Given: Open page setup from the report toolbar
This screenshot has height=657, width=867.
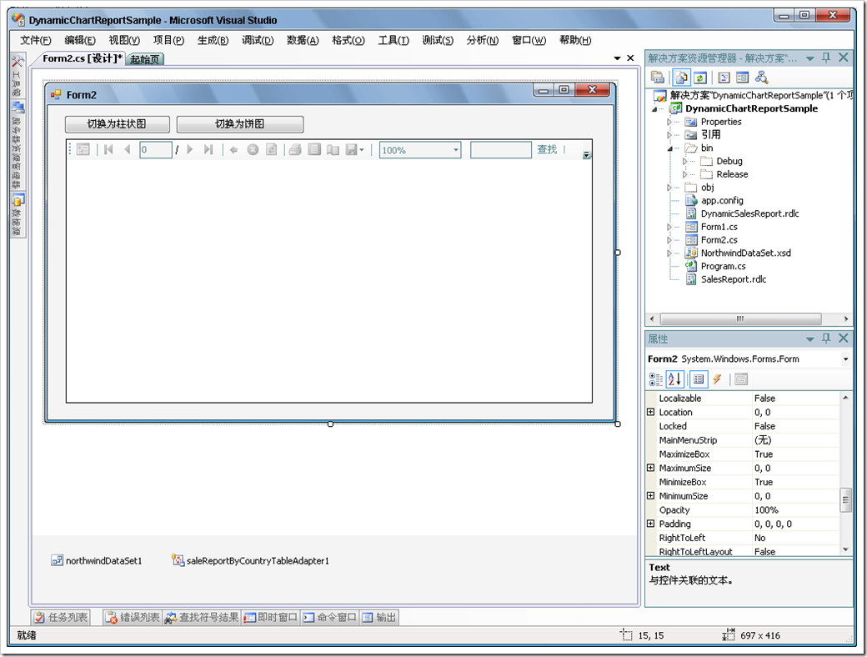Looking at the screenshot, I should click(333, 150).
